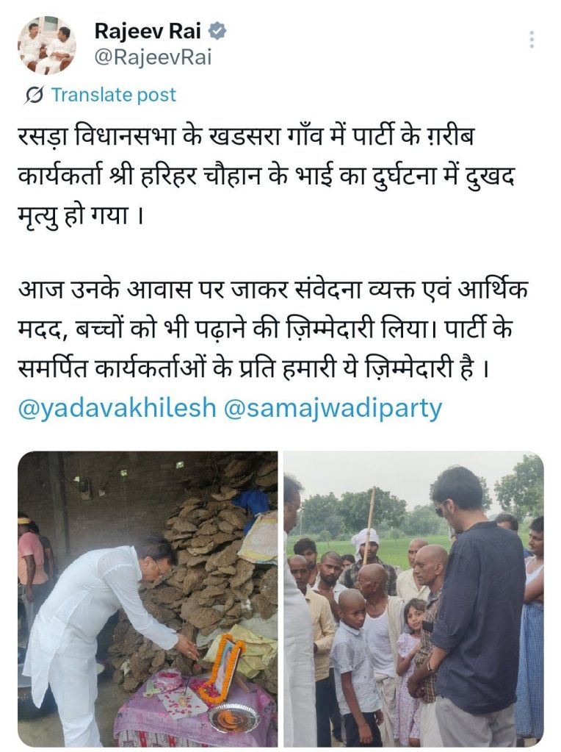561x752 pixels.
Task: Click the Translate post link
Action: click(114, 95)
